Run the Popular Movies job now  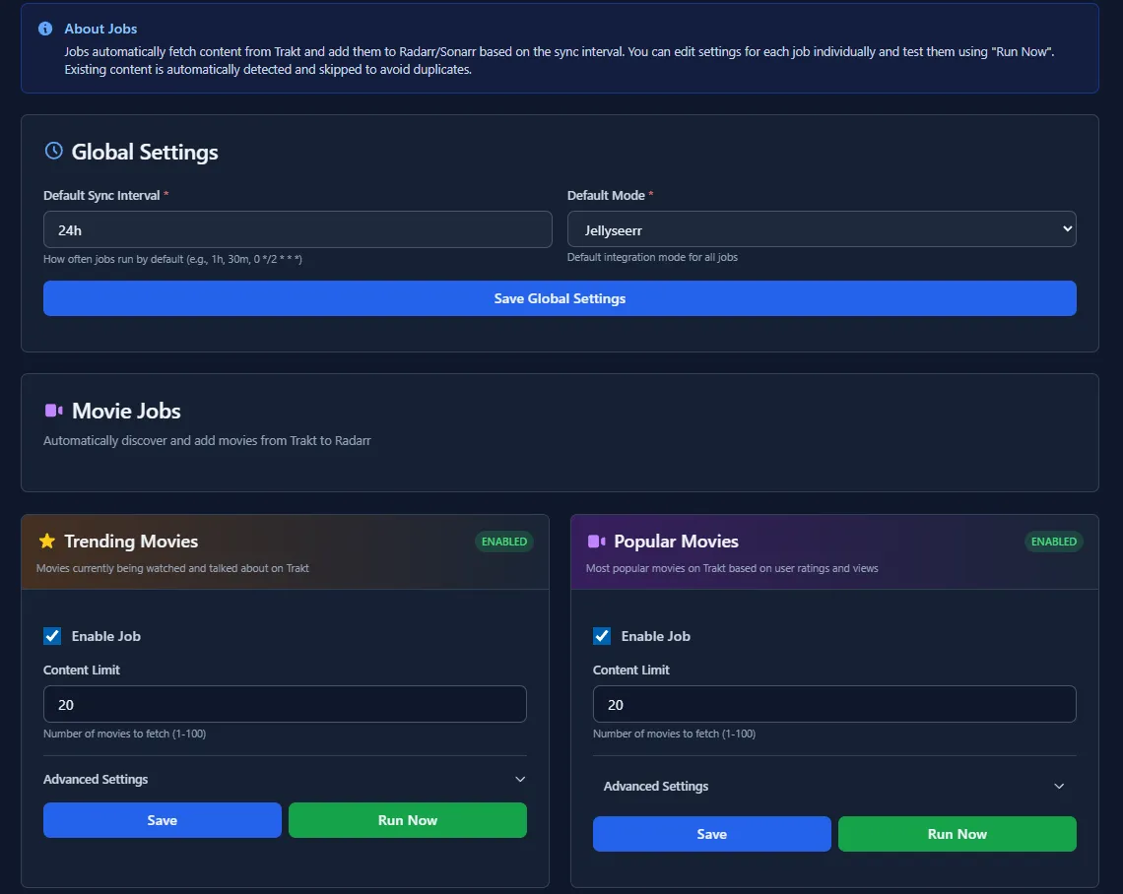coord(958,834)
